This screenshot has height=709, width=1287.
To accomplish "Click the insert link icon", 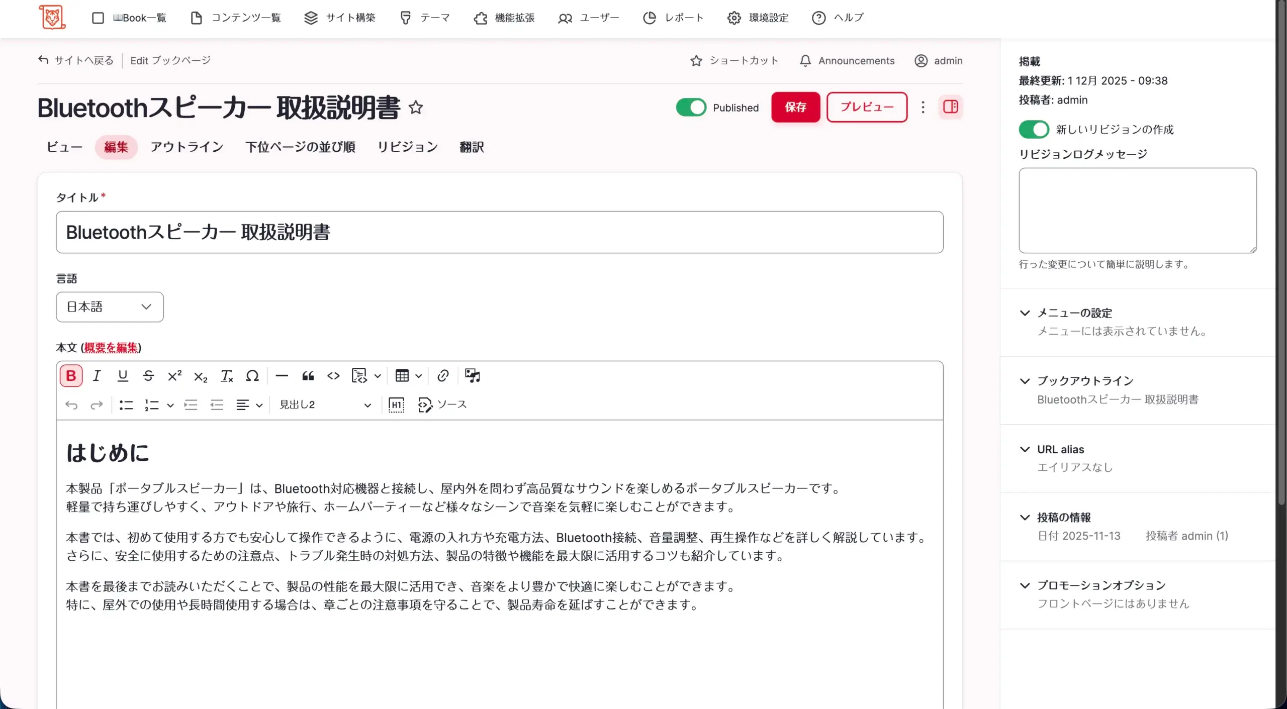I will click(x=442, y=376).
